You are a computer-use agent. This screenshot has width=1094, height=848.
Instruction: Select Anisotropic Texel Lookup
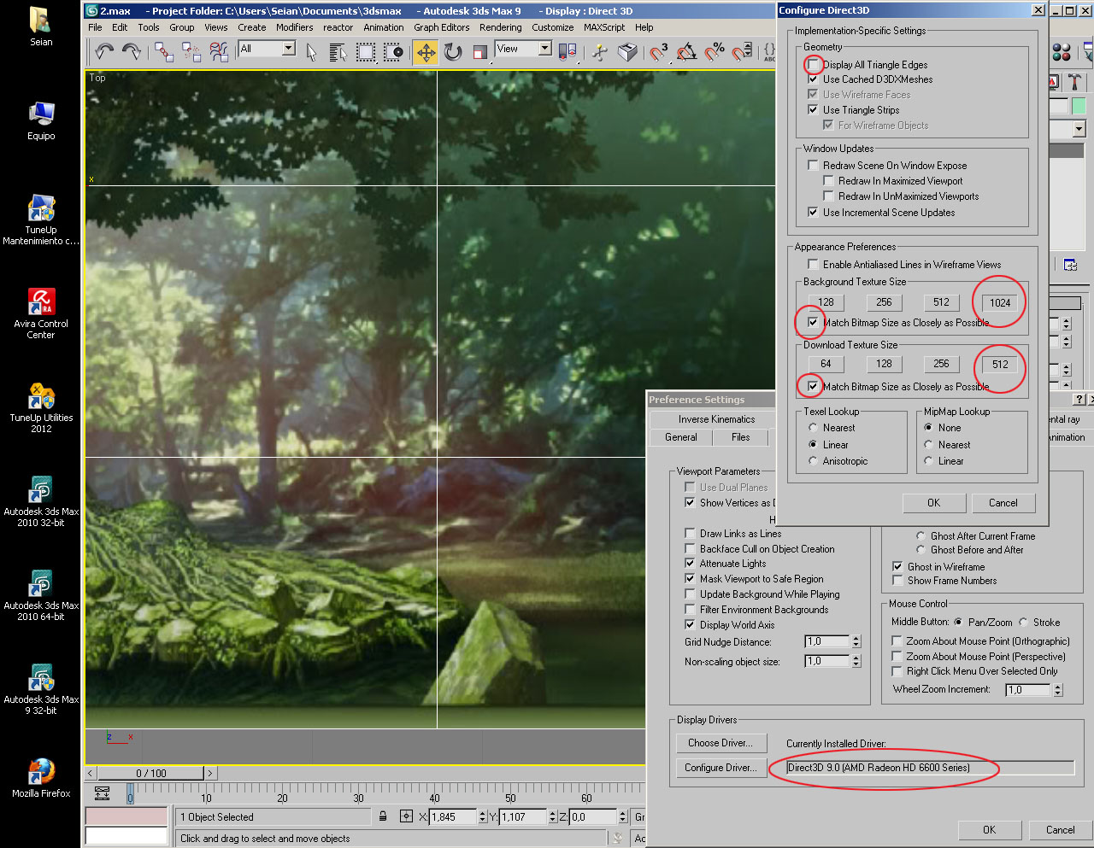point(813,461)
